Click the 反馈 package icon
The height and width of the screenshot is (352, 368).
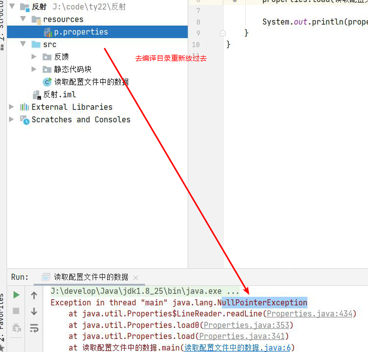point(47,57)
